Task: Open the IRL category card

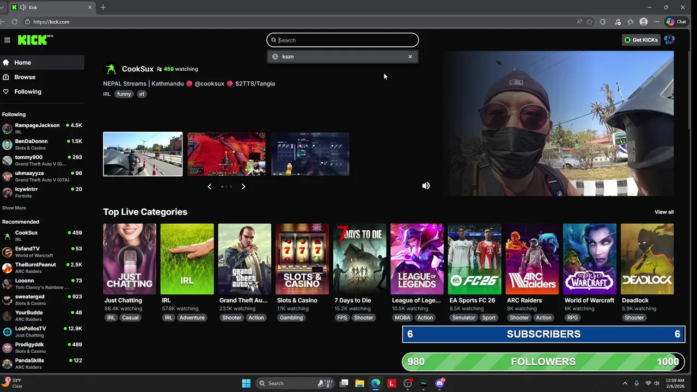Action: tap(187, 259)
